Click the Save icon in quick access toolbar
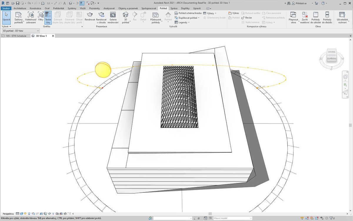This screenshot has height=221, width=353. (x=18, y=3)
